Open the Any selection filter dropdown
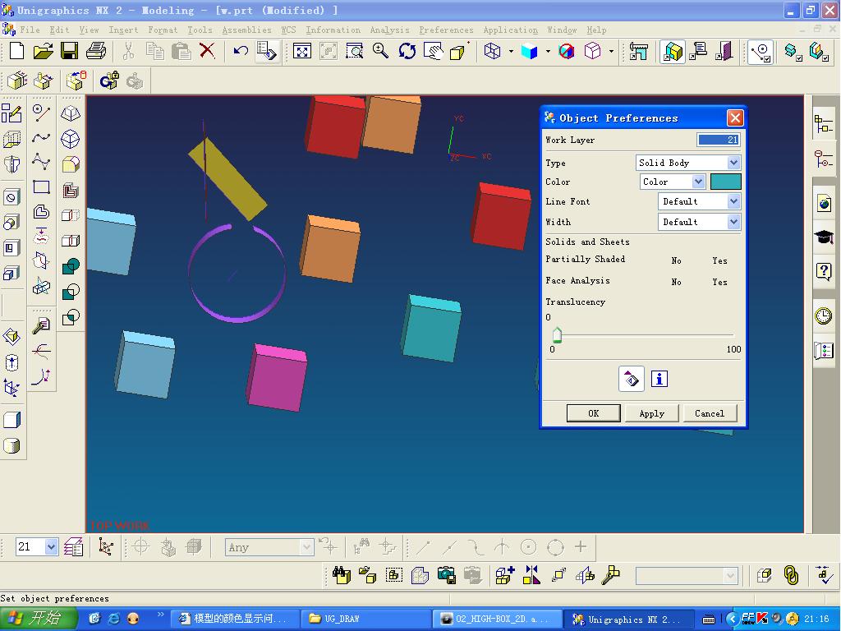Image resolution: width=841 pixels, height=631 pixels. pyautogui.click(x=306, y=547)
